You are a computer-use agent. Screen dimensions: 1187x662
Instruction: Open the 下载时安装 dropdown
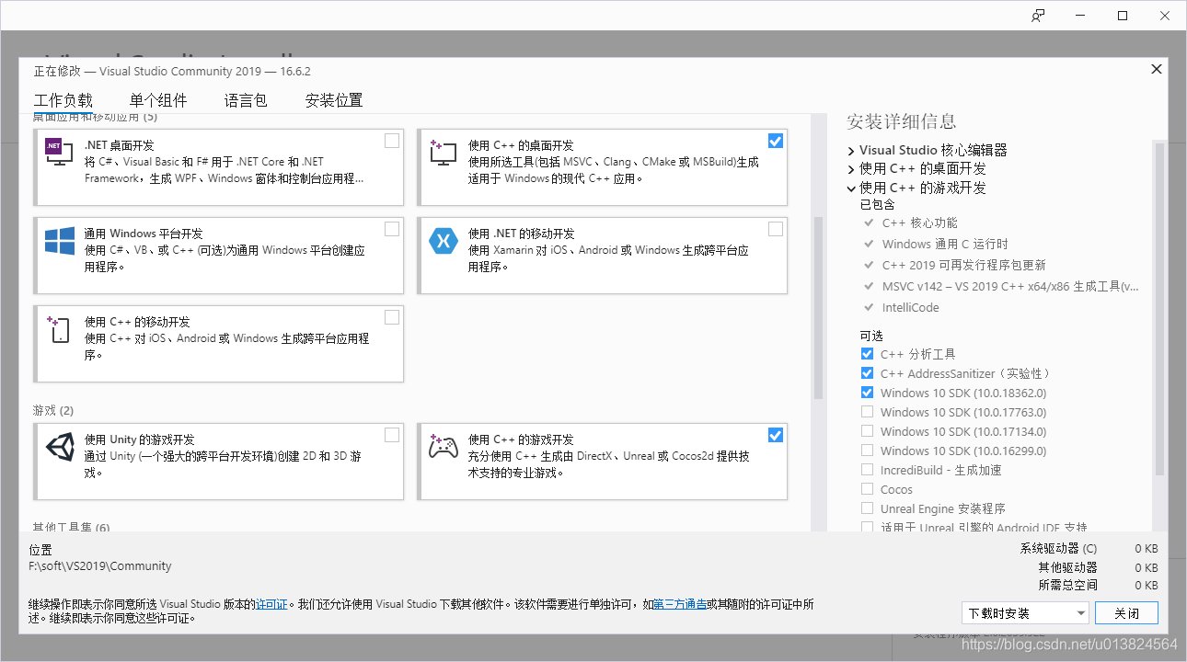tap(1026, 613)
